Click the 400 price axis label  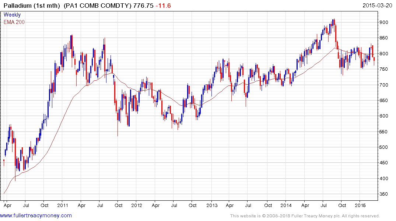click(x=384, y=179)
